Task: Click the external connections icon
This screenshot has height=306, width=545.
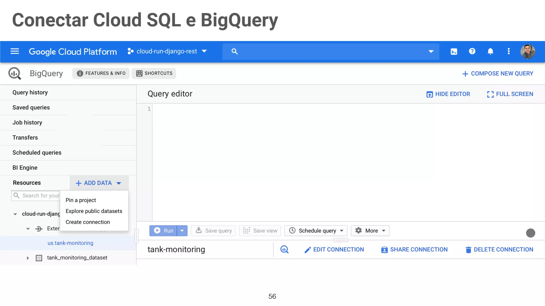Action: coord(39,229)
